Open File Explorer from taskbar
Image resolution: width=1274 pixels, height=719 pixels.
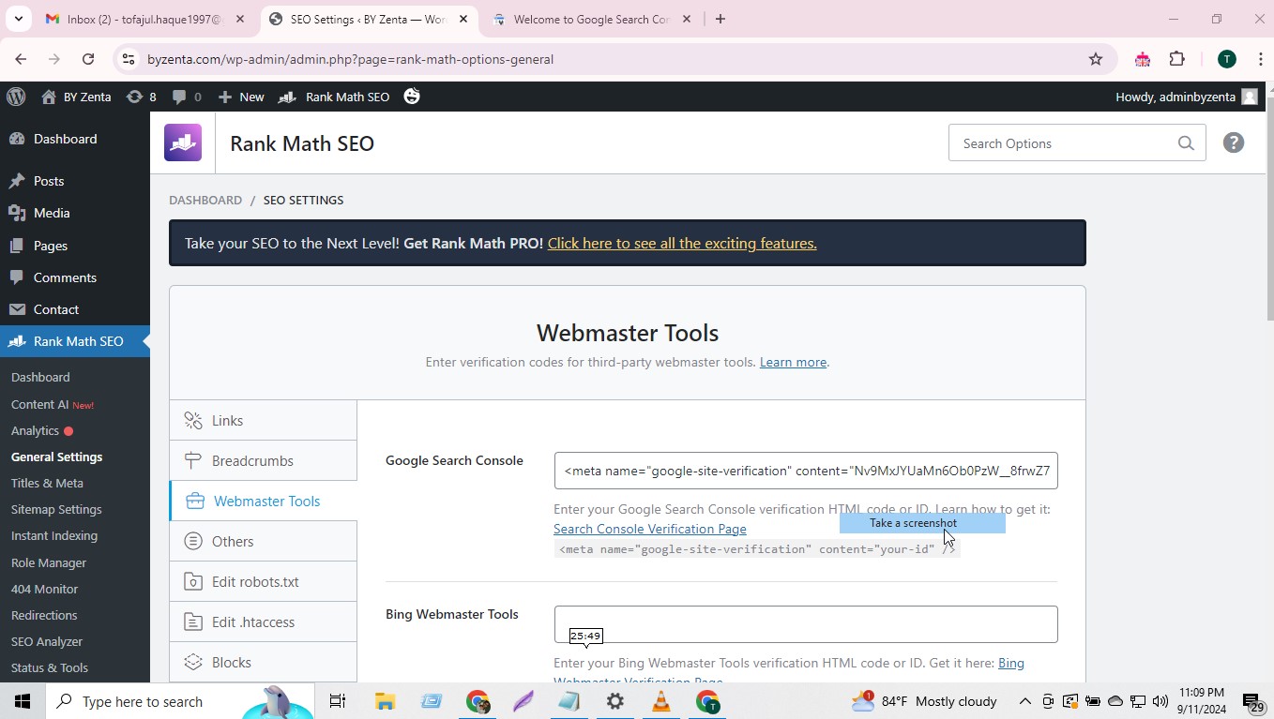385,701
